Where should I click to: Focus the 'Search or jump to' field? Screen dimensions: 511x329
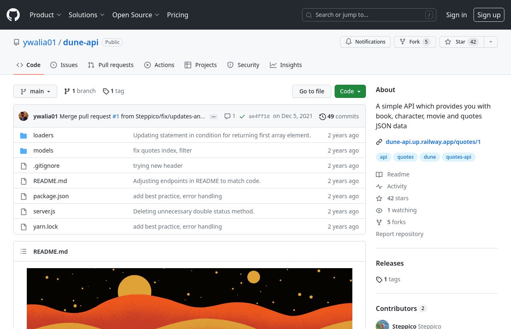369,15
